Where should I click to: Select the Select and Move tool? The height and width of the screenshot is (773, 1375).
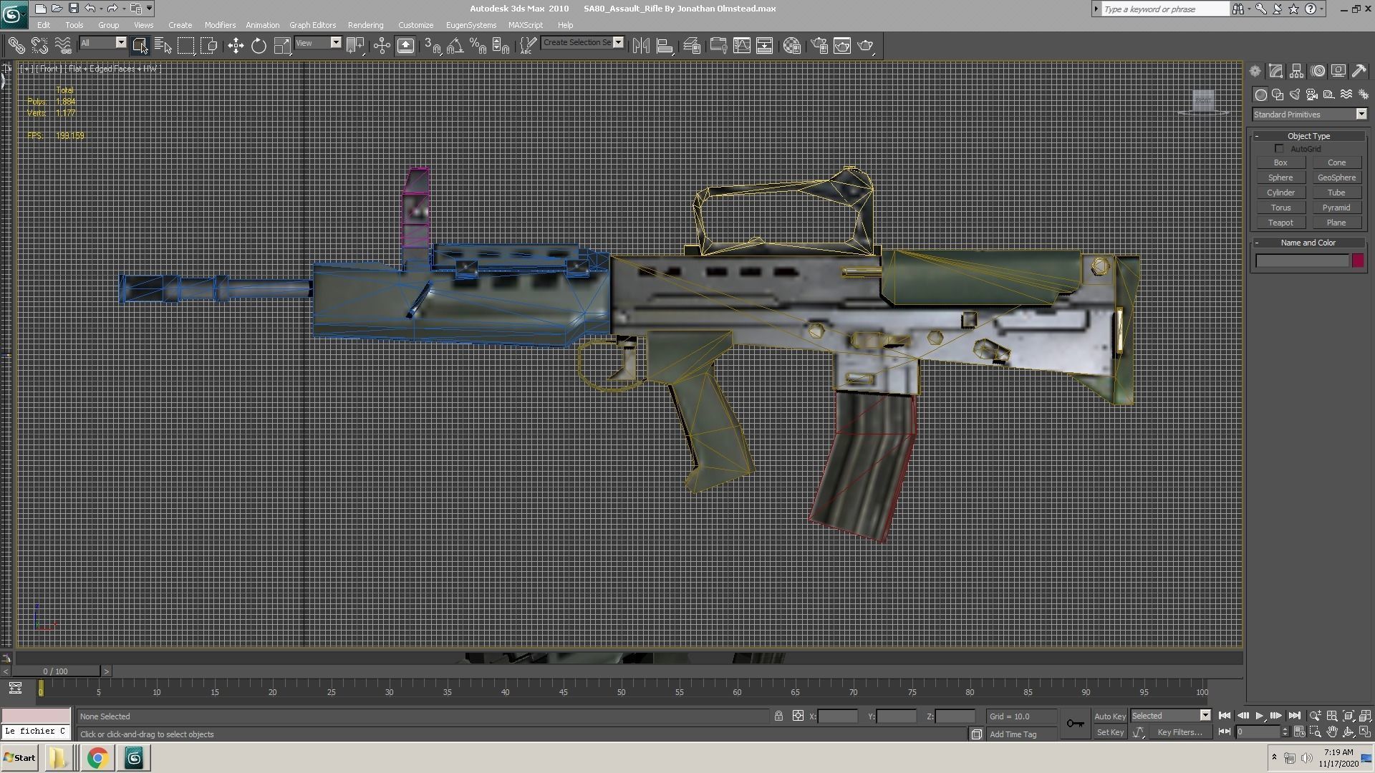(x=236, y=46)
